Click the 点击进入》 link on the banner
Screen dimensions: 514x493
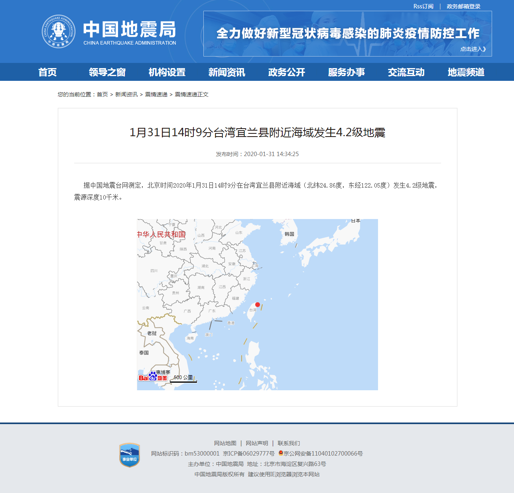point(473,49)
